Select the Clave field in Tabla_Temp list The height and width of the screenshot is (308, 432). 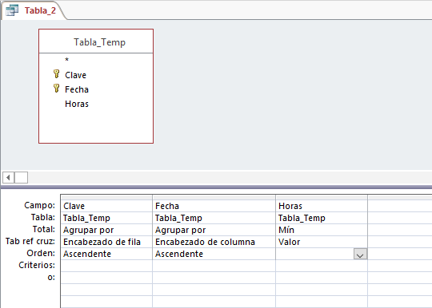pyautogui.click(x=75, y=75)
